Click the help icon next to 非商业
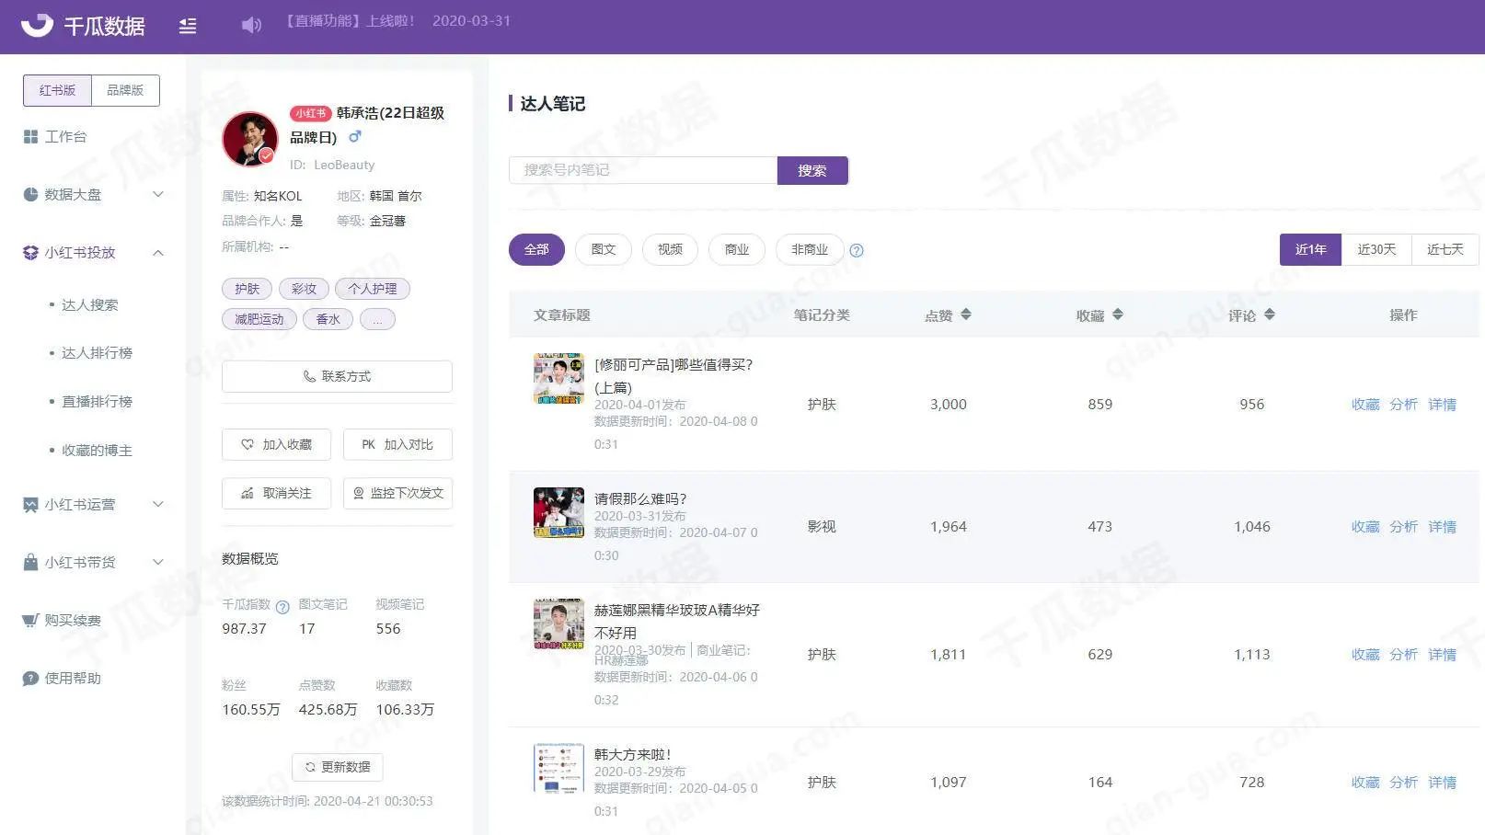The height and width of the screenshot is (835, 1485). (x=857, y=250)
